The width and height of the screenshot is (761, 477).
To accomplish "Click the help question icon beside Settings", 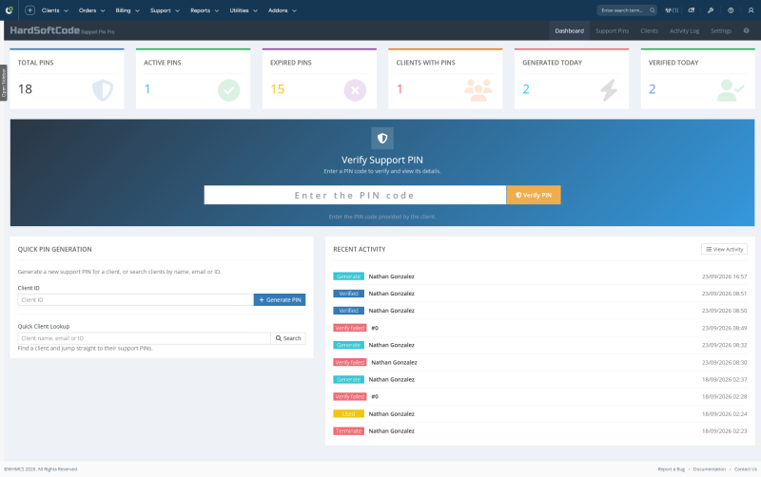I will click(x=746, y=30).
